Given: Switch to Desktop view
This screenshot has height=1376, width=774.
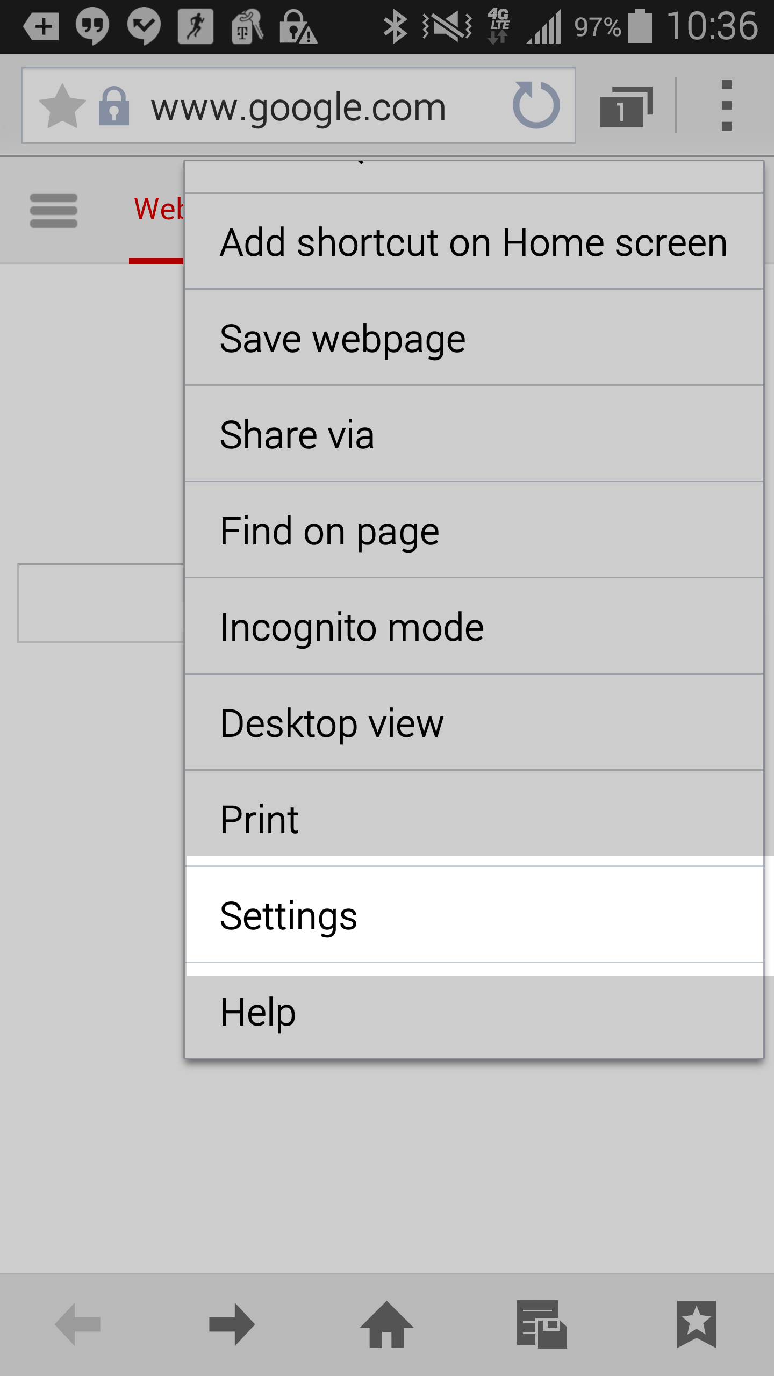Looking at the screenshot, I should tap(474, 723).
